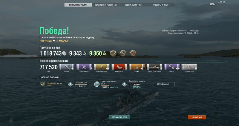Click the ESC close control in the corner
Viewport: 239px width, 126px height.
tap(213, 4)
